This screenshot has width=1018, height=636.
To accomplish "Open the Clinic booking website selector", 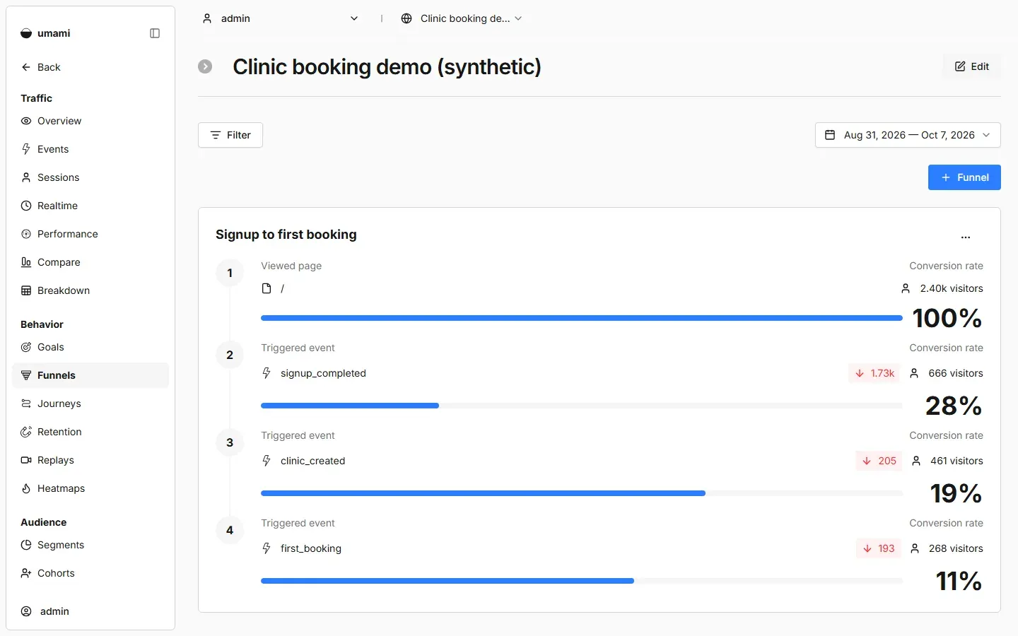I will click(x=462, y=18).
